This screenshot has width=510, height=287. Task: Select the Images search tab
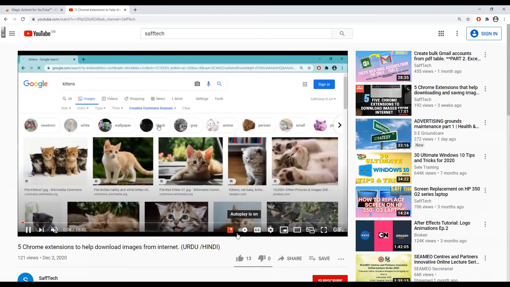click(87, 99)
